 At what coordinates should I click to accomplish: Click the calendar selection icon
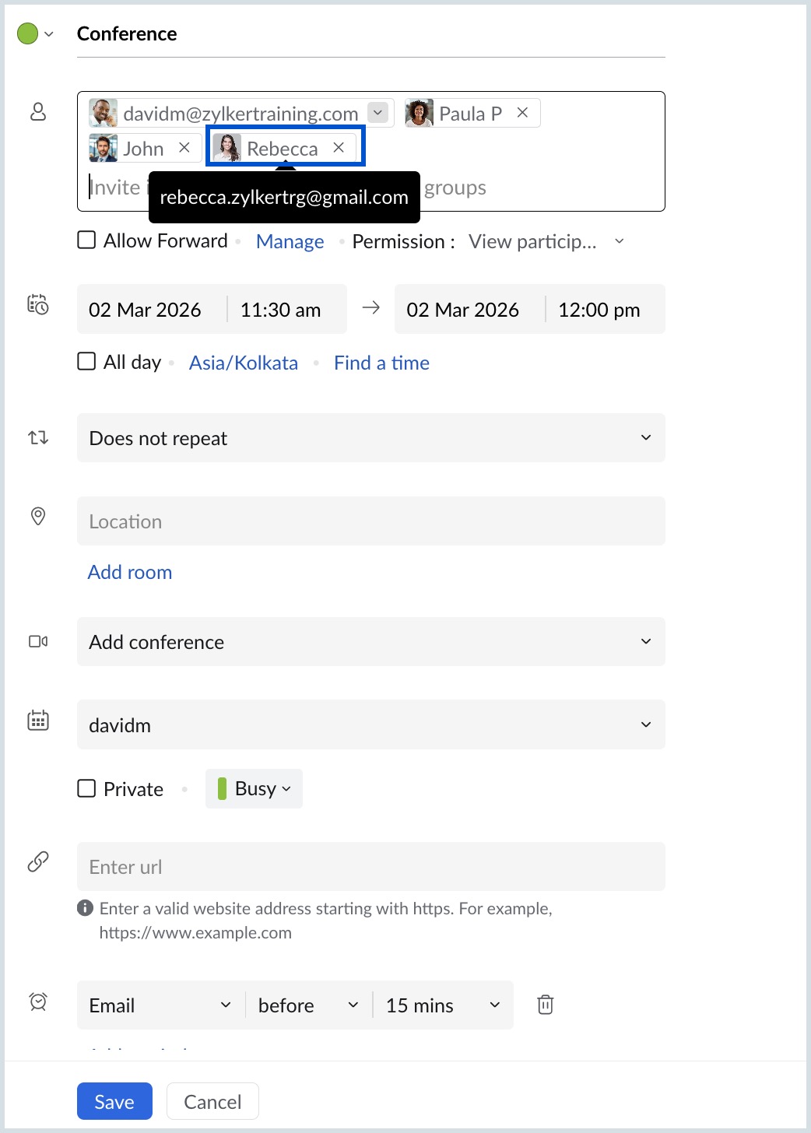click(37, 721)
